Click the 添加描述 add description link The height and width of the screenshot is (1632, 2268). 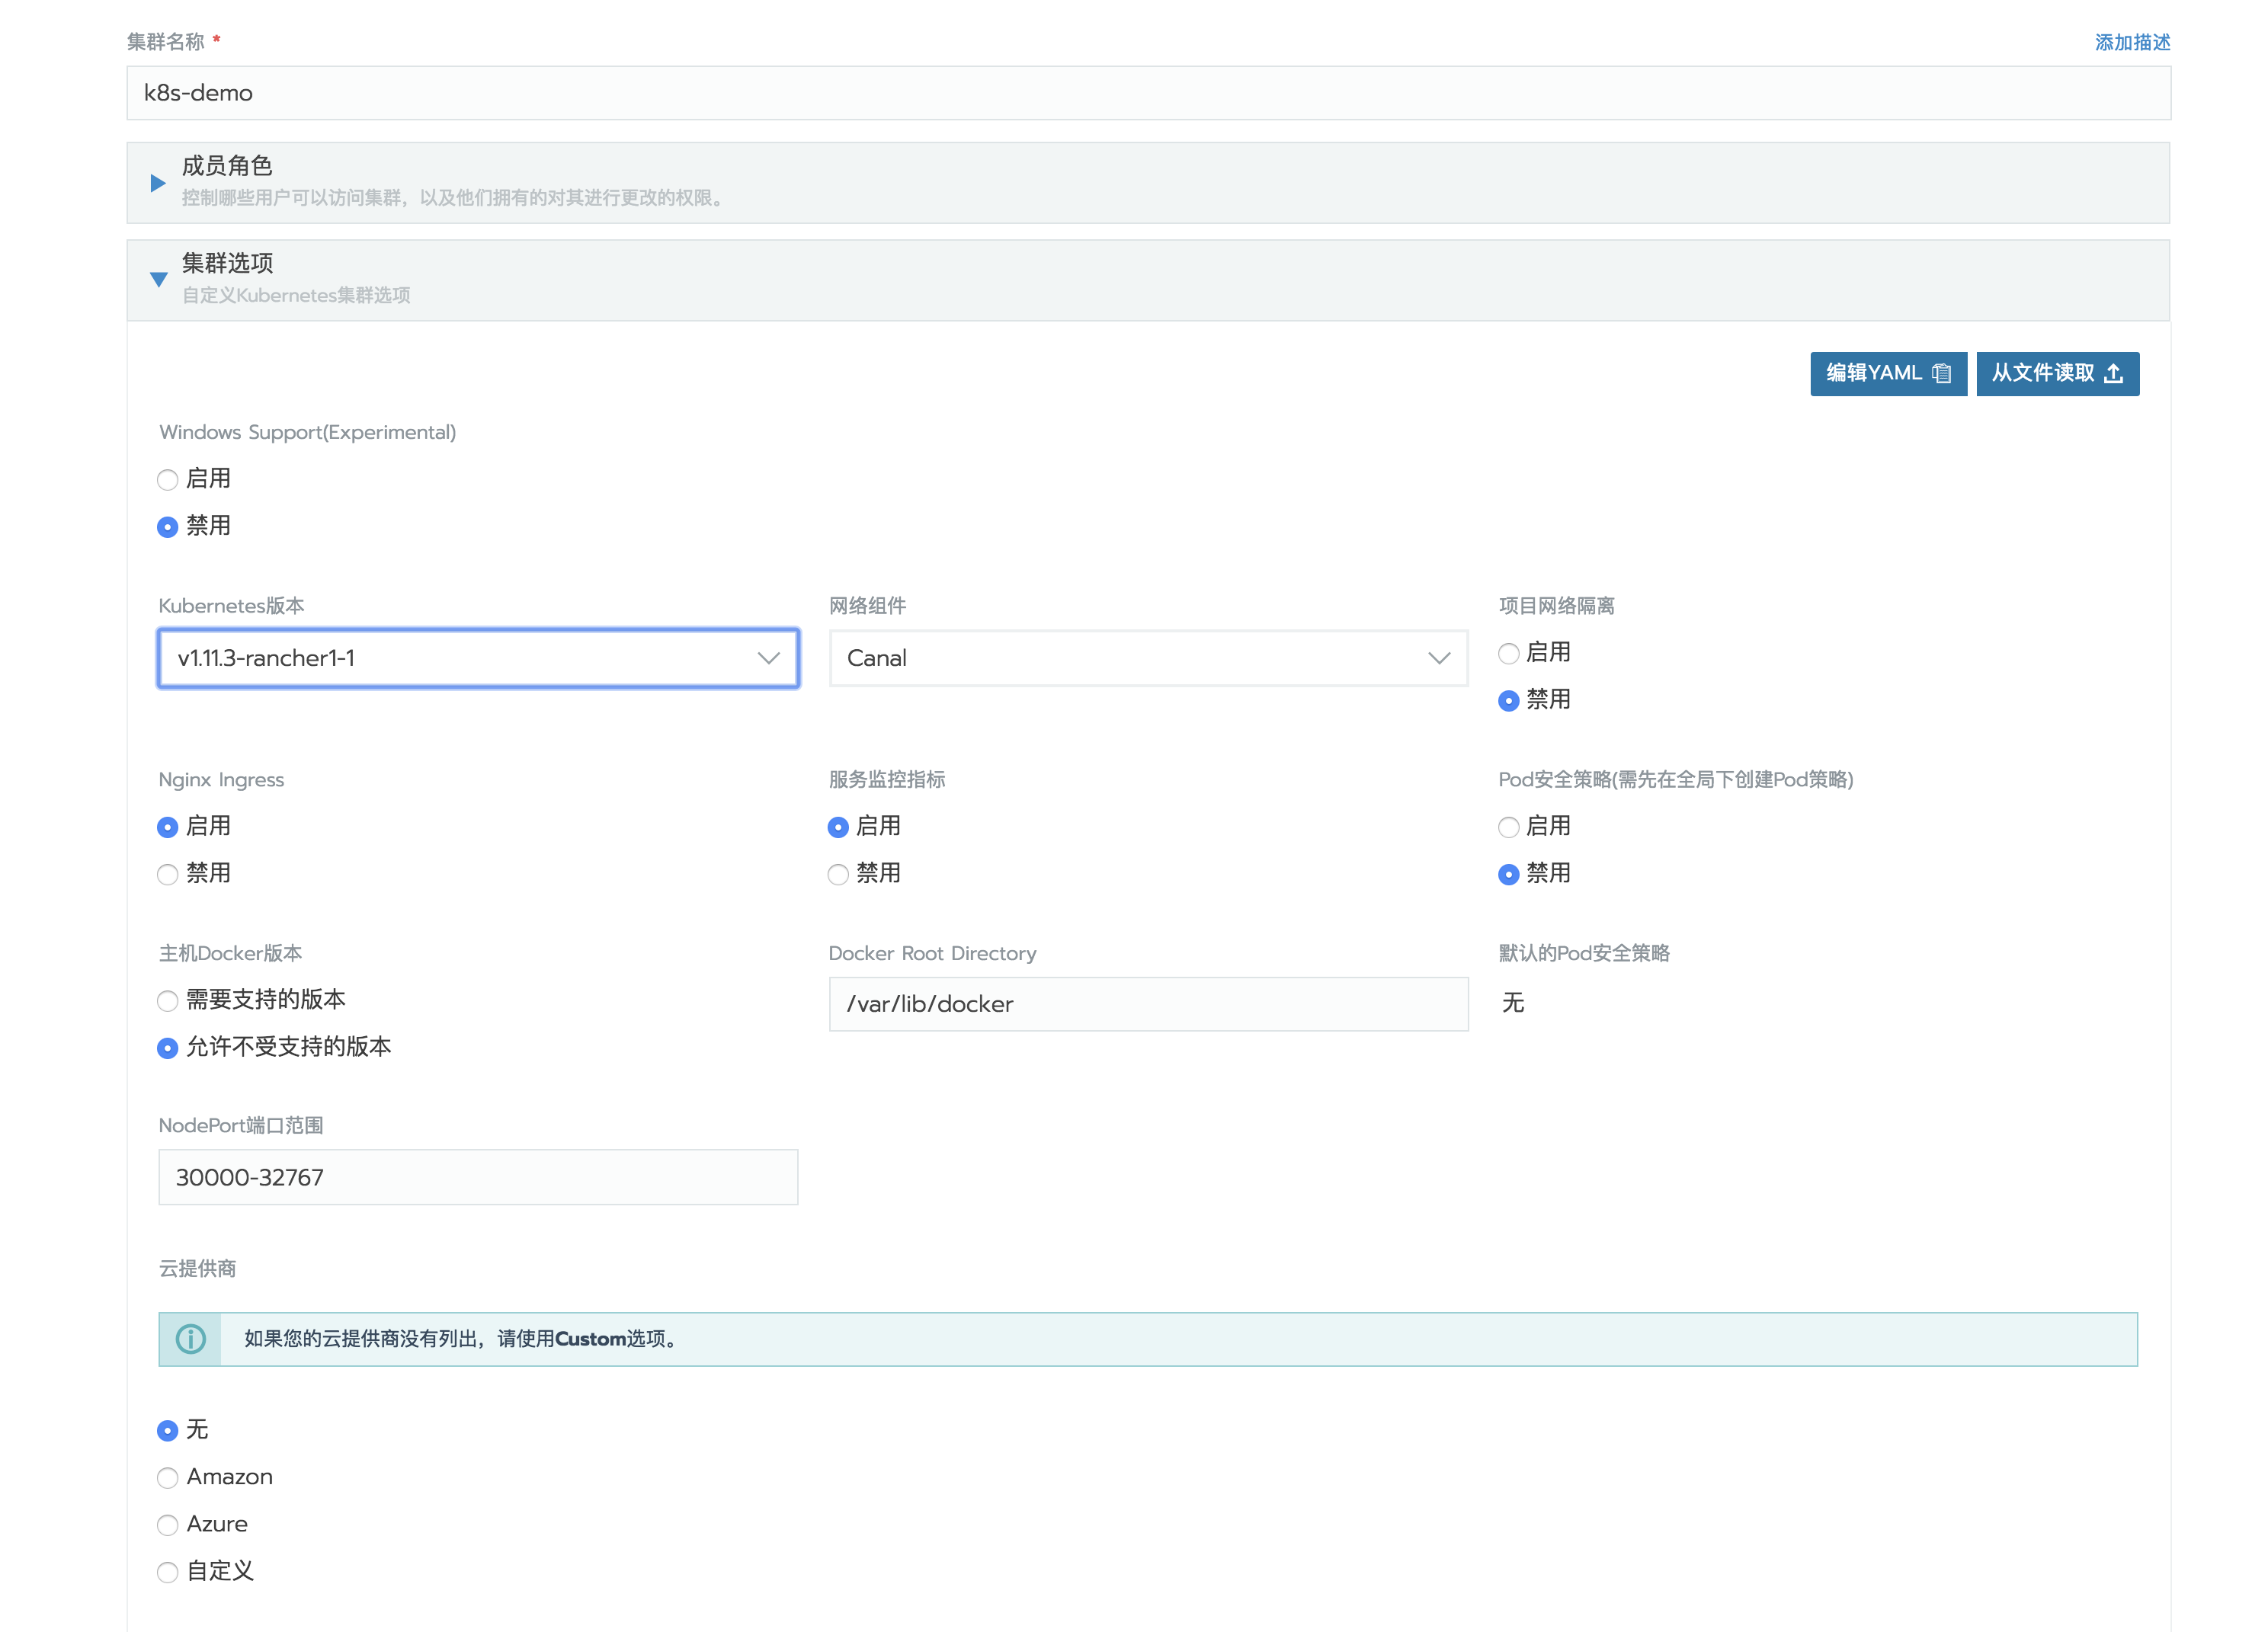pyautogui.click(x=2132, y=42)
